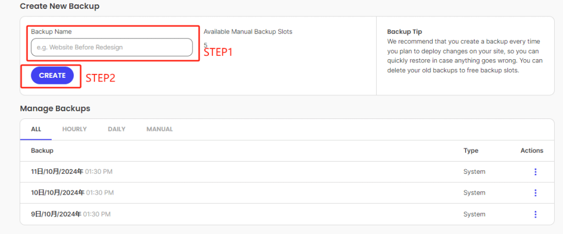Show the MANUAL backups tab
The width and height of the screenshot is (563, 234).
[159, 129]
